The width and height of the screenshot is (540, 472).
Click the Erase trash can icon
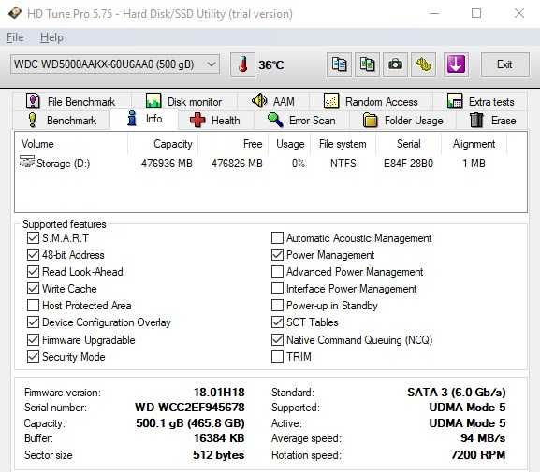click(x=477, y=120)
